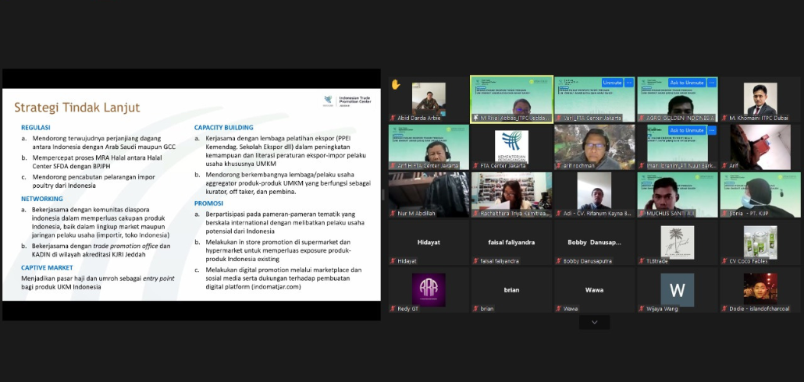Click the raised hand icon on Abid Darda Arbie's tile
Viewport: 804px width, 382px height.
(x=396, y=84)
